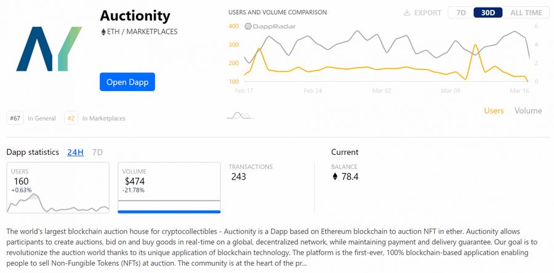The image size is (554, 273).
Task: Click the Auctionity logo image
Action: (49, 49)
